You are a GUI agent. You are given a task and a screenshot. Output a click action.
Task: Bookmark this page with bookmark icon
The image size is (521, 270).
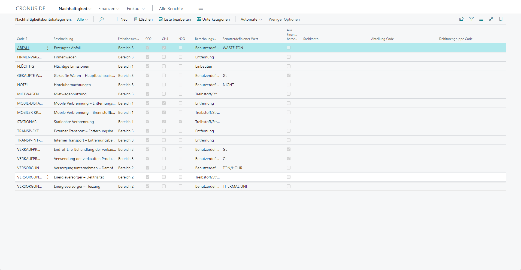tap(501, 19)
